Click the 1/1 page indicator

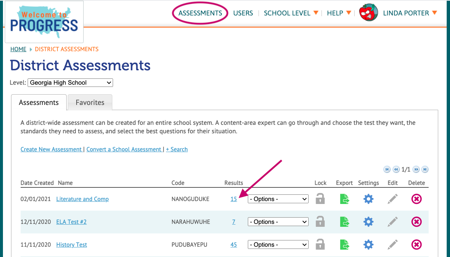pos(406,169)
